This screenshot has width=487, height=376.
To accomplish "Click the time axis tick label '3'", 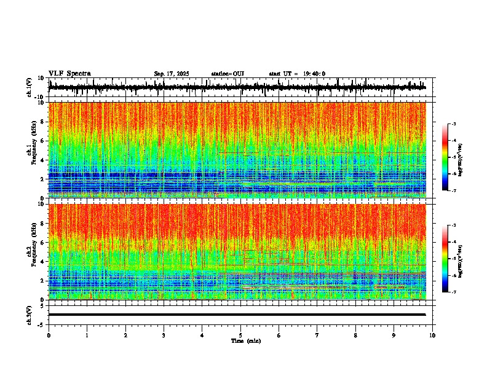I will click(x=164, y=335).
